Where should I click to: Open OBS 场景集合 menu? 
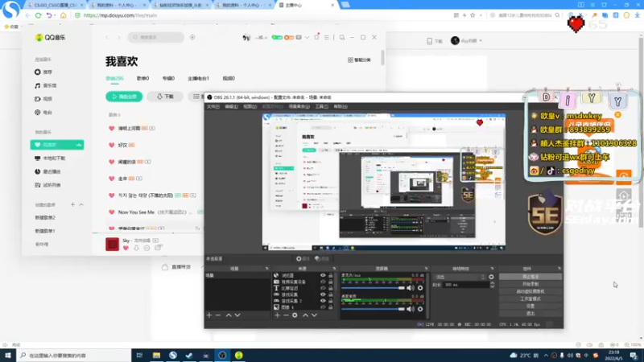pos(299,107)
